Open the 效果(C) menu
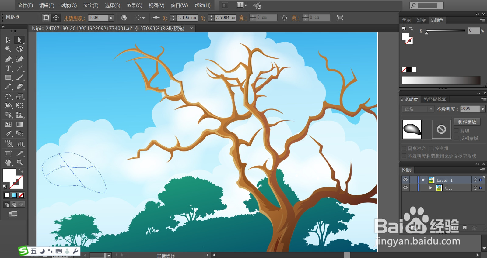 (135, 5)
